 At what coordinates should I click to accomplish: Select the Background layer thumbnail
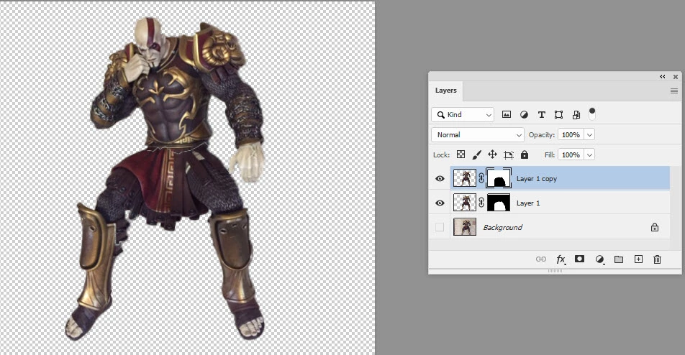tap(465, 227)
